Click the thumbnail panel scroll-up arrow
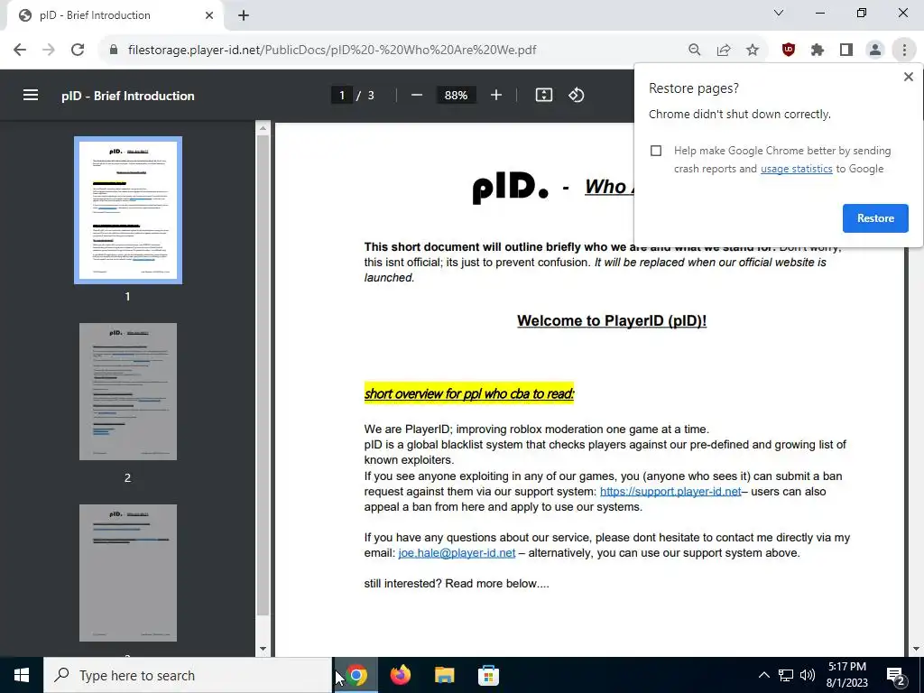The width and height of the screenshot is (924, 693). tap(263, 128)
